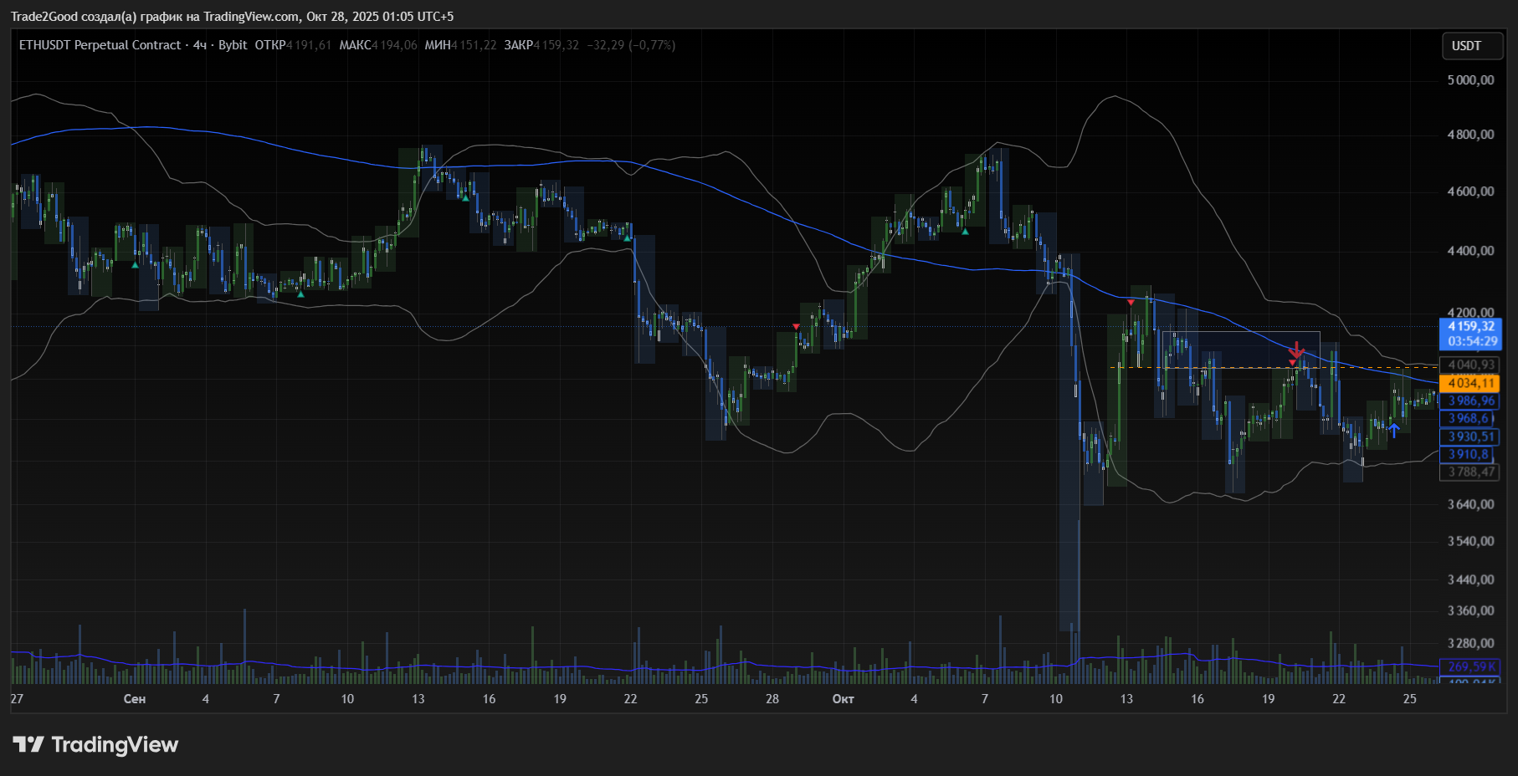Click the green triangle marker near October 7
Image resolution: width=1518 pixels, height=776 pixels.
965,231
